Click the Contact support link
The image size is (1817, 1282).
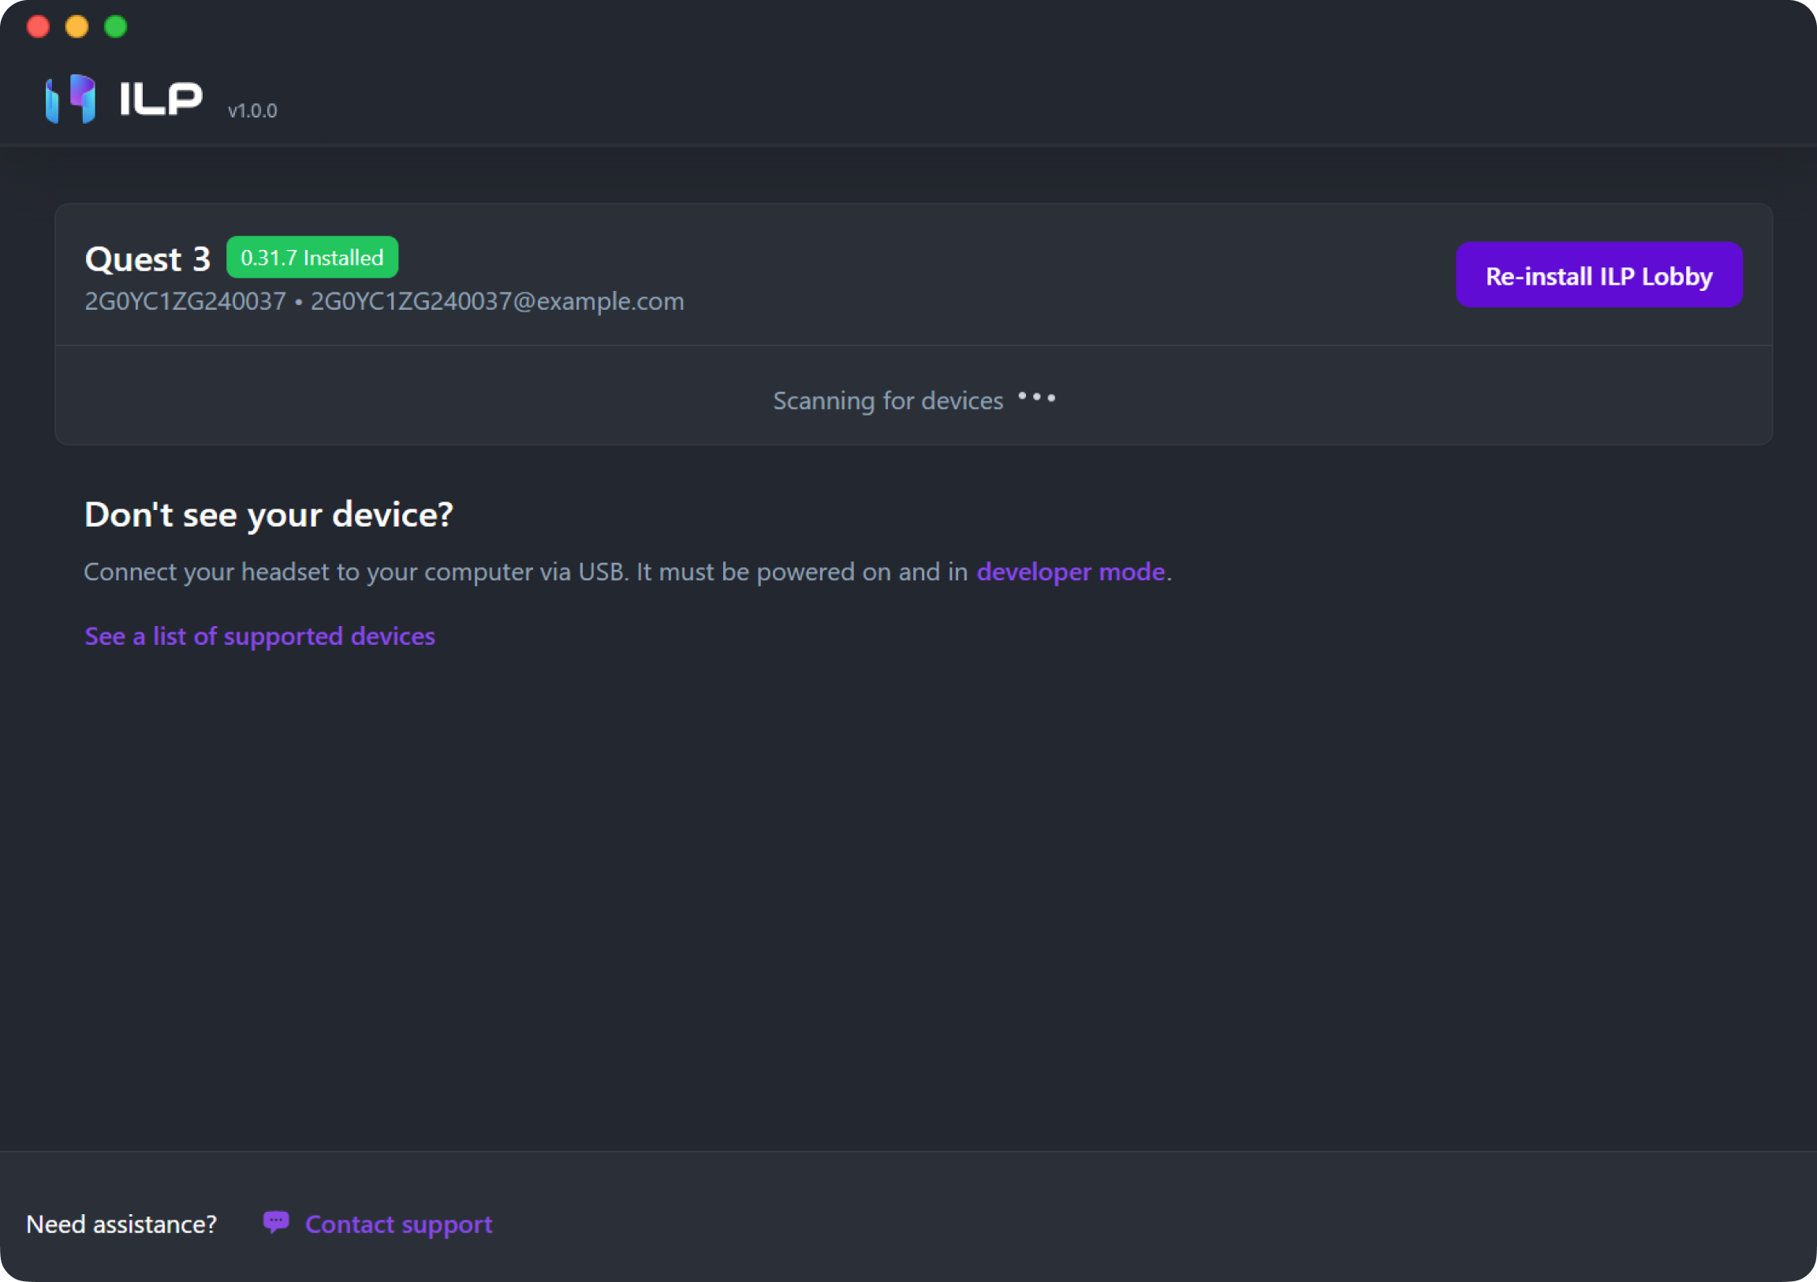[x=398, y=1224]
